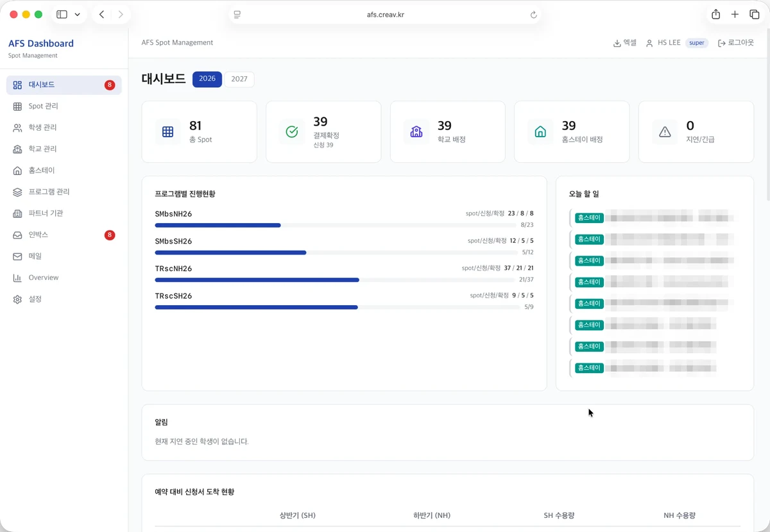
Task: Click the 엑셀 download icon
Action: [x=617, y=43]
